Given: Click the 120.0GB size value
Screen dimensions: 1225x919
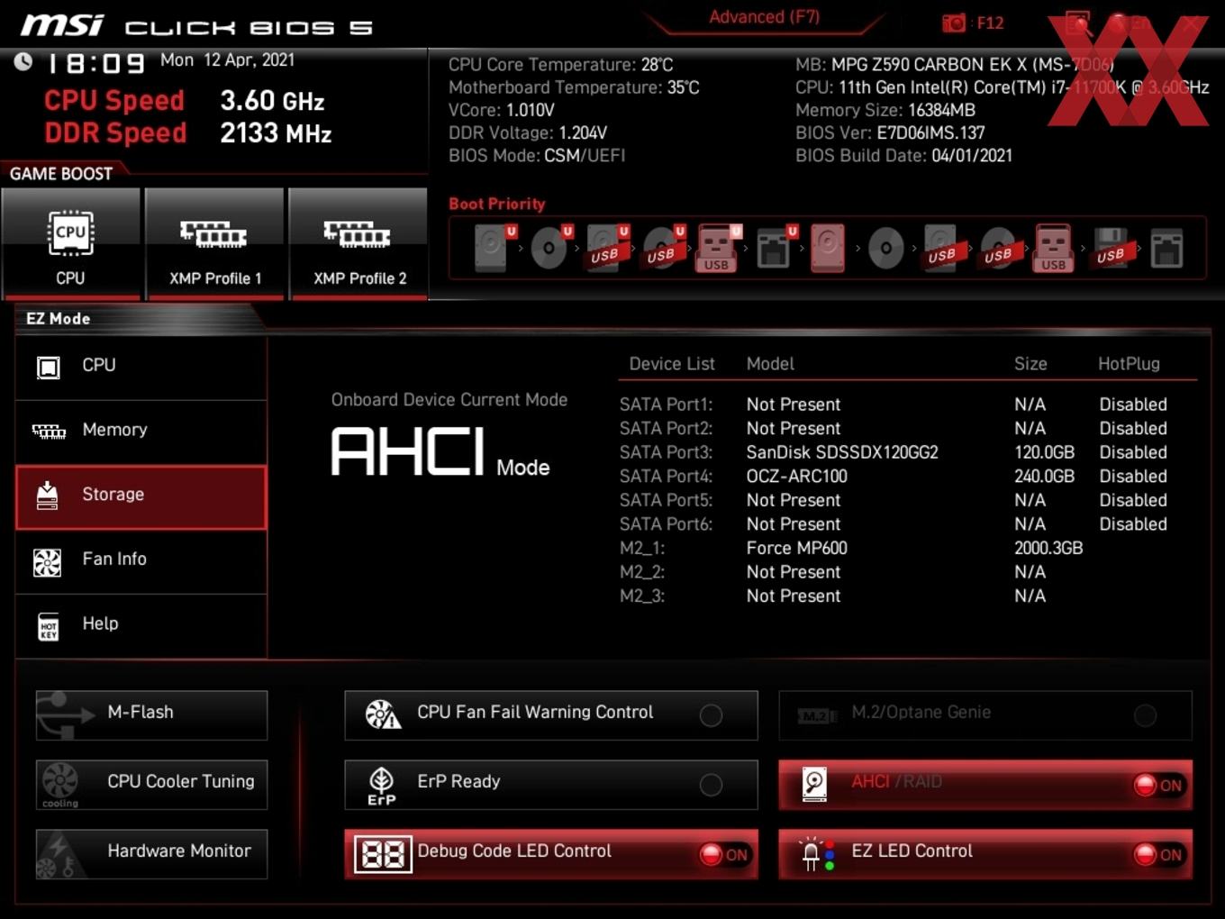Looking at the screenshot, I should (1044, 452).
